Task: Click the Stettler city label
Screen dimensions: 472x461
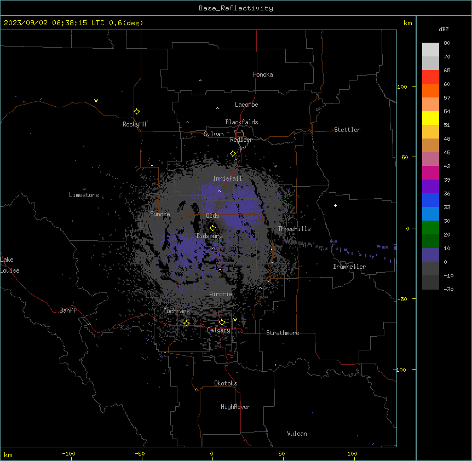Action: (347, 130)
